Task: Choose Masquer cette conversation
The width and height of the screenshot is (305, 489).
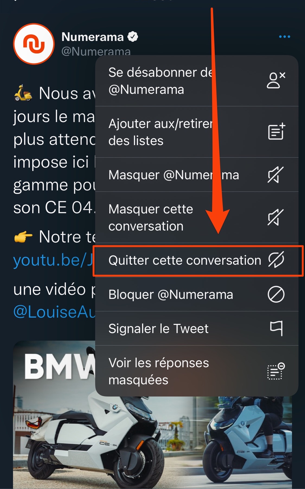Action: coord(197,217)
